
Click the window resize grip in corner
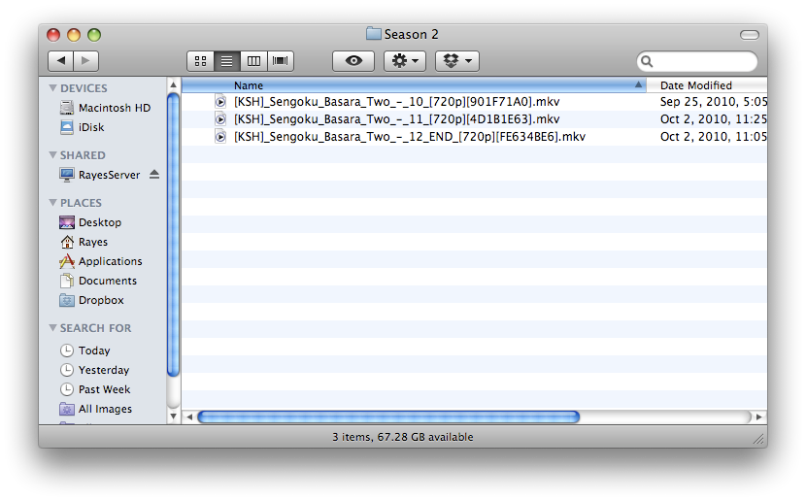(x=758, y=438)
